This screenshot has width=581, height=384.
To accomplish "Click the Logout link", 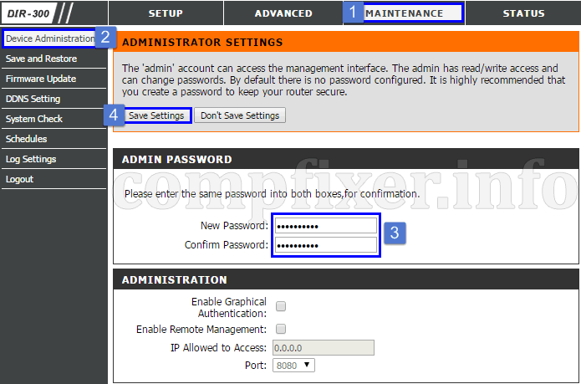I will click(19, 179).
